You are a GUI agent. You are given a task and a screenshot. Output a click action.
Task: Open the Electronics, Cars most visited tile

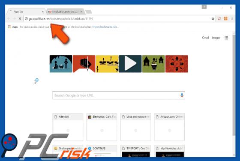click(102, 127)
